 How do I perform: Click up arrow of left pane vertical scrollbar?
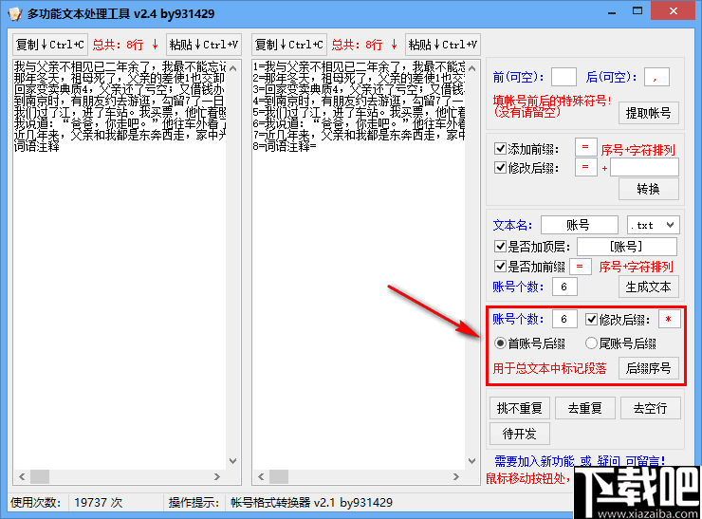tap(232, 68)
